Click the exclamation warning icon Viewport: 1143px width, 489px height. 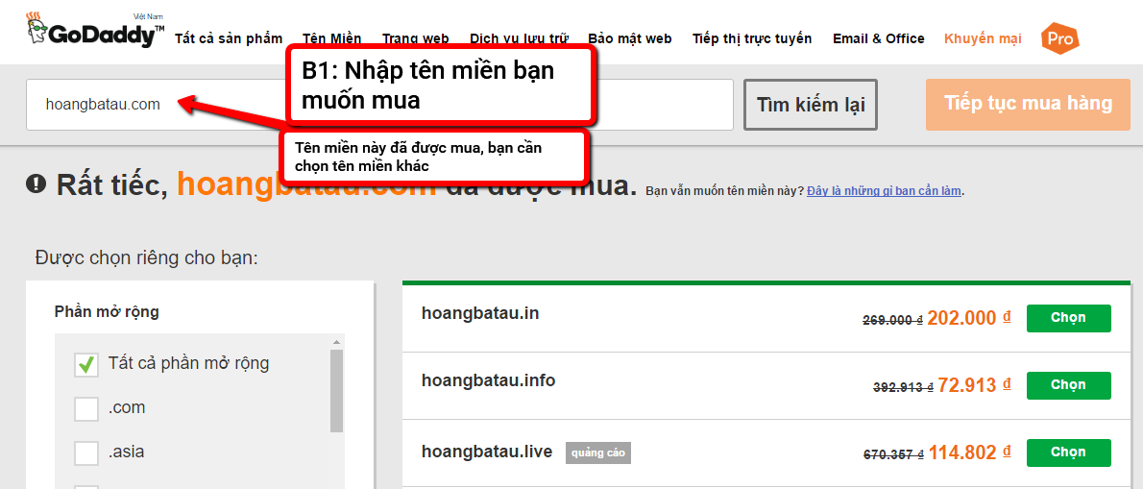click(x=36, y=183)
